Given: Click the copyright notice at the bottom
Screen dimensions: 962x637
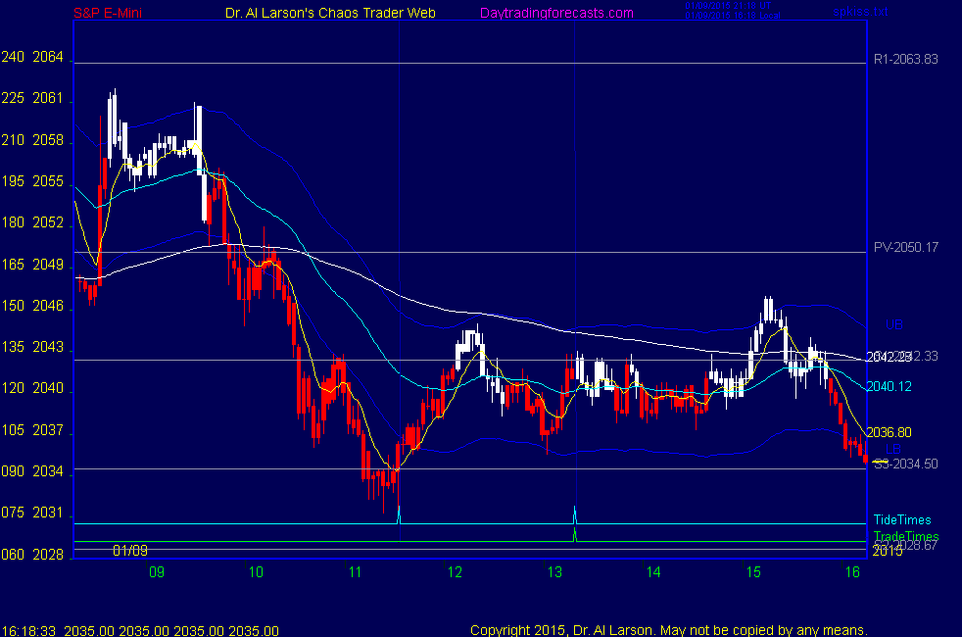Looking at the screenshot, I should 669,630.
